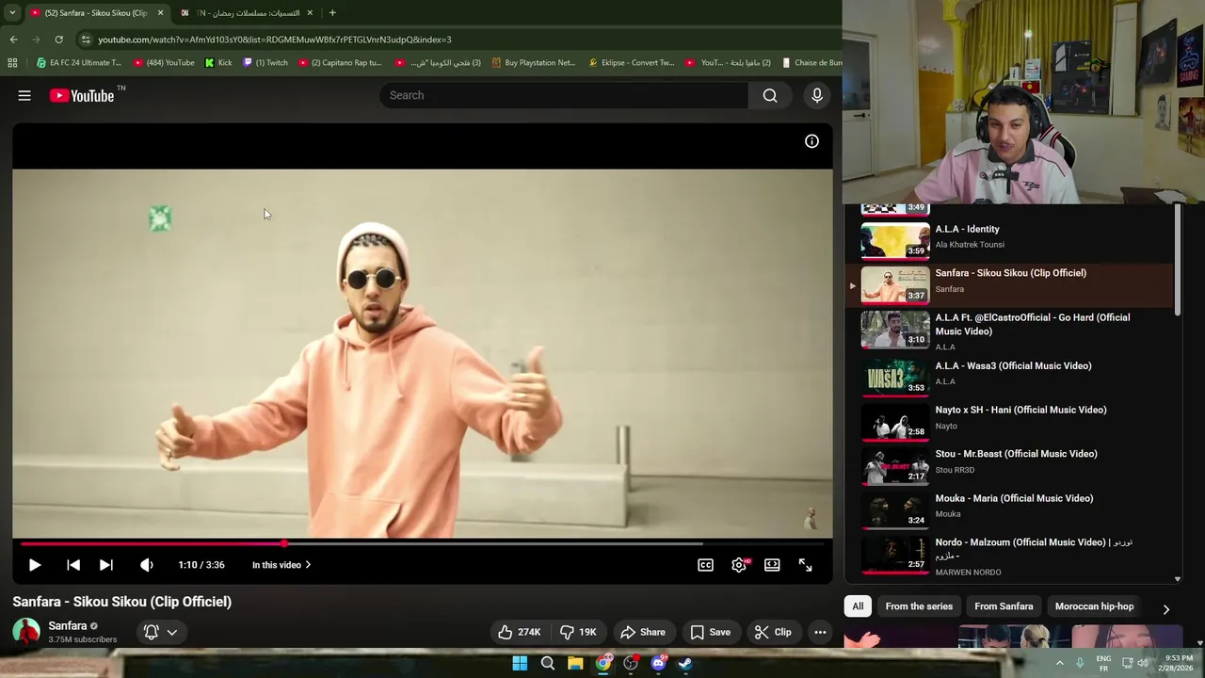
Task: Open Steam from taskbar
Action: 685,663
